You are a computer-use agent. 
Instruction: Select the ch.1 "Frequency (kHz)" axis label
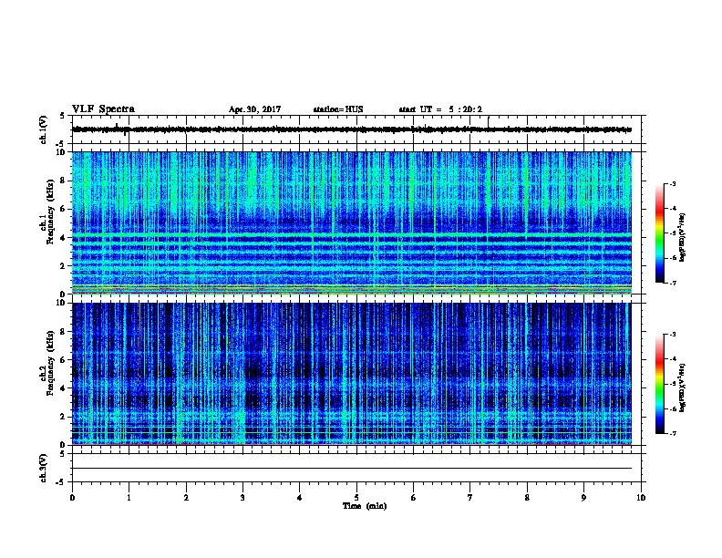pos(50,212)
